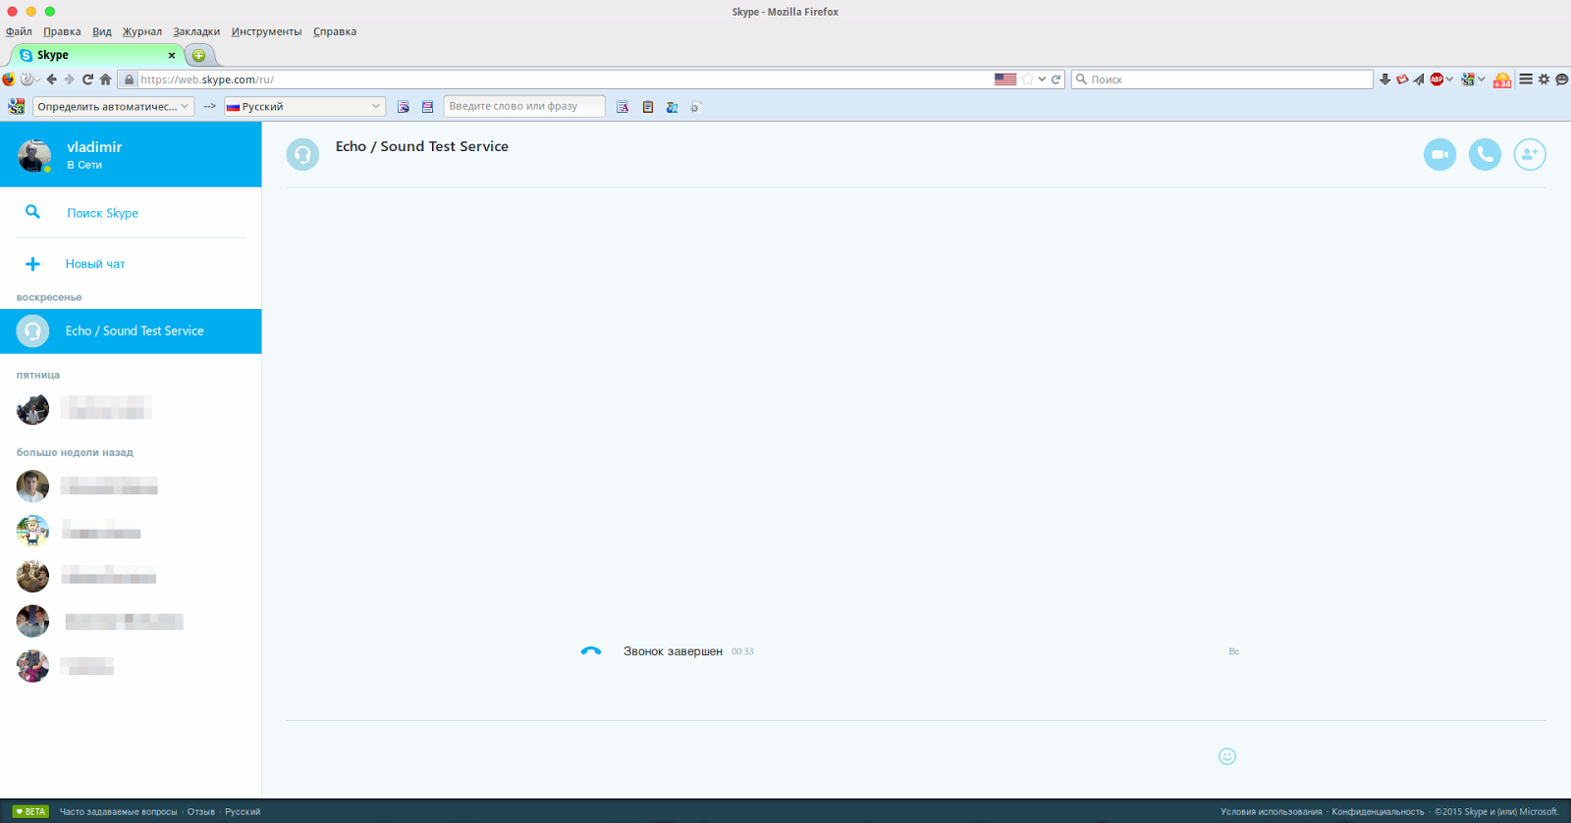Image resolution: width=1571 pixels, height=823 pixels.
Task: Open Часто задаваемые вопросы footer link
Action: [118, 811]
